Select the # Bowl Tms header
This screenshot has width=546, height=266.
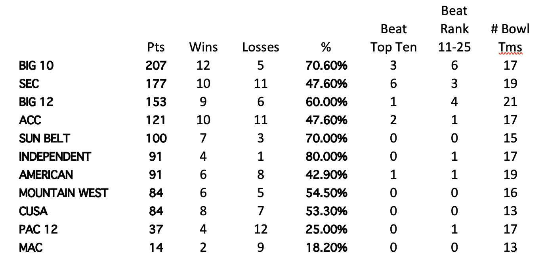click(x=510, y=38)
